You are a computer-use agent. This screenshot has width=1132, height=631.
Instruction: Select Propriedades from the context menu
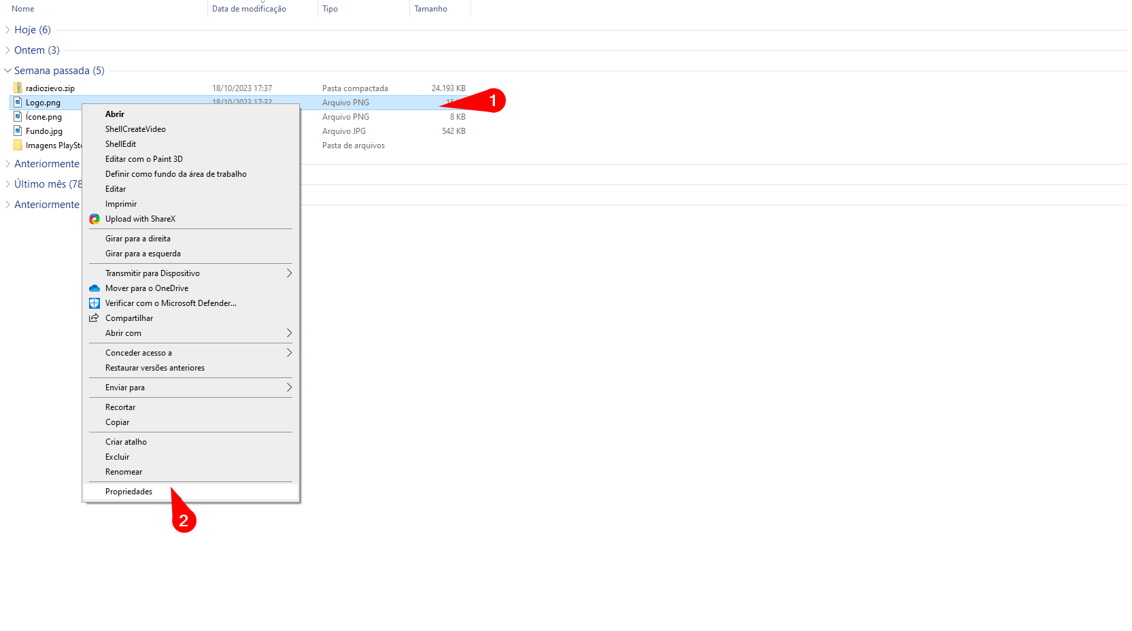click(x=129, y=492)
